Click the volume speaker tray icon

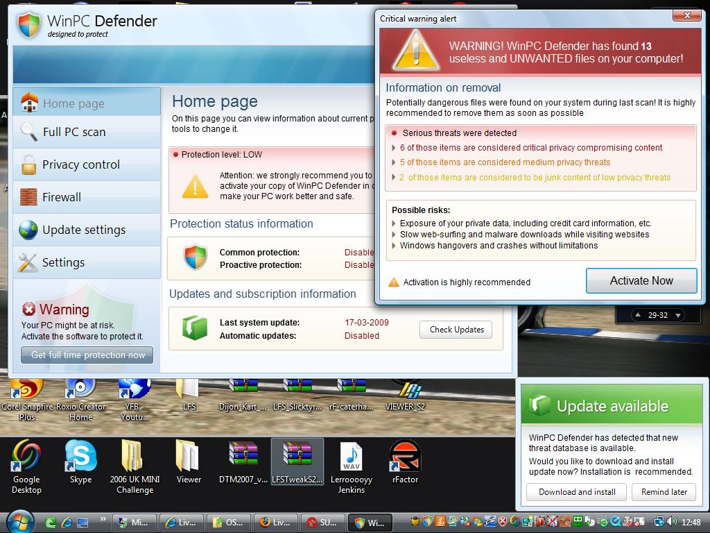(672, 522)
